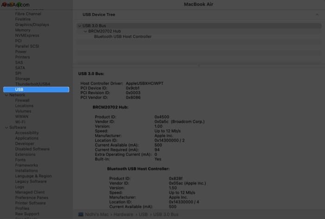325x219 pixels.
Task: Select USB 3.0 Bus row in device tree
Action: [x=199, y=26]
